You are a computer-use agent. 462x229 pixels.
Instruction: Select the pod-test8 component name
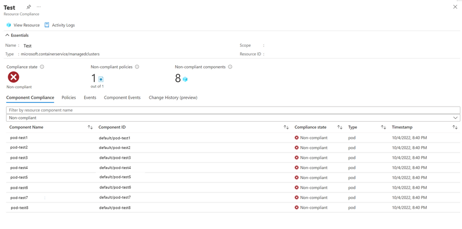pos(20,208)
